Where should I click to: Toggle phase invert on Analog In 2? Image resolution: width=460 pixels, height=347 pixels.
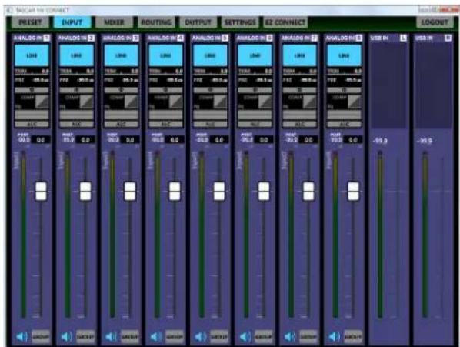[x=76, y=90]
